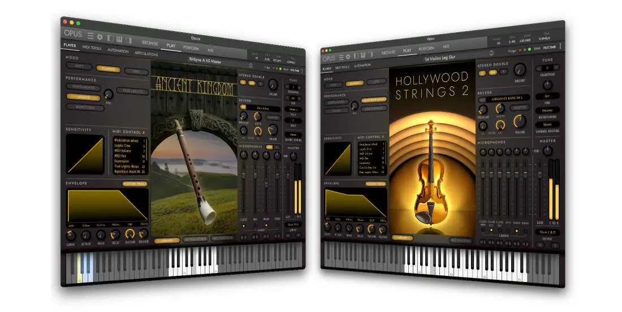622x312 pixels.
Task: Open settings gear in Ancient Kingdom window
Action: [x=99, y=36]
